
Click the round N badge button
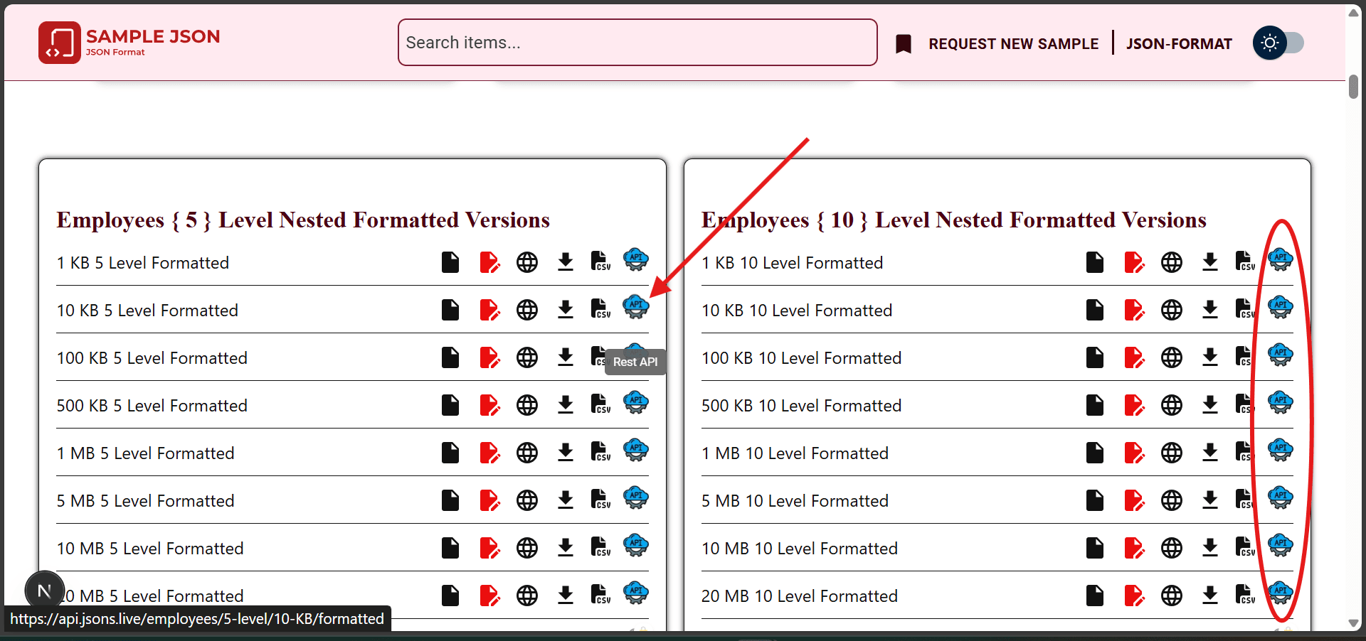44,591
